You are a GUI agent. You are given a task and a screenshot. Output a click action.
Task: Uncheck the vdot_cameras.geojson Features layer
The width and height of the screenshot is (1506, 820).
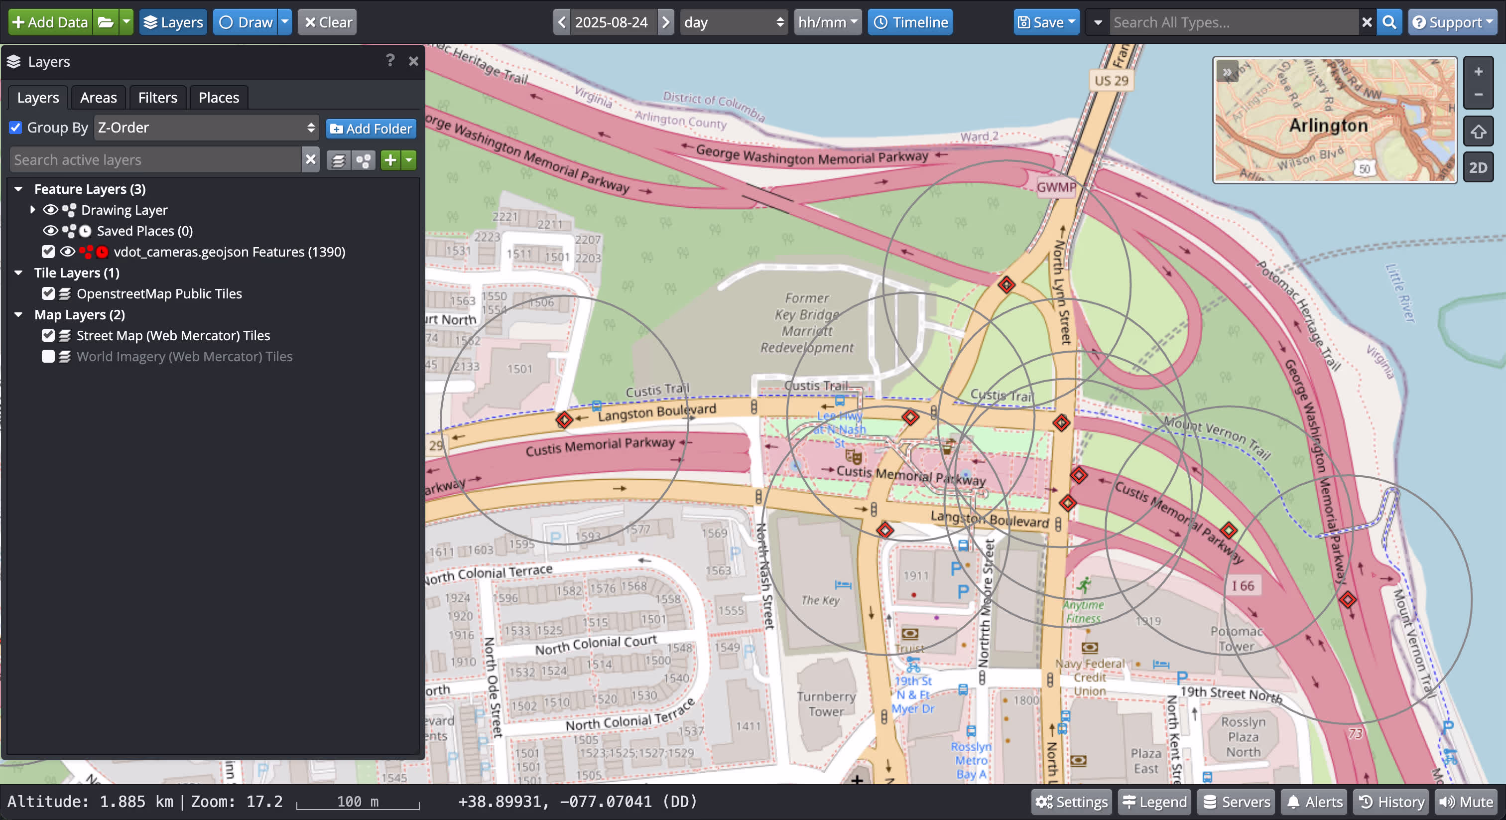click(x=48, y=252)
